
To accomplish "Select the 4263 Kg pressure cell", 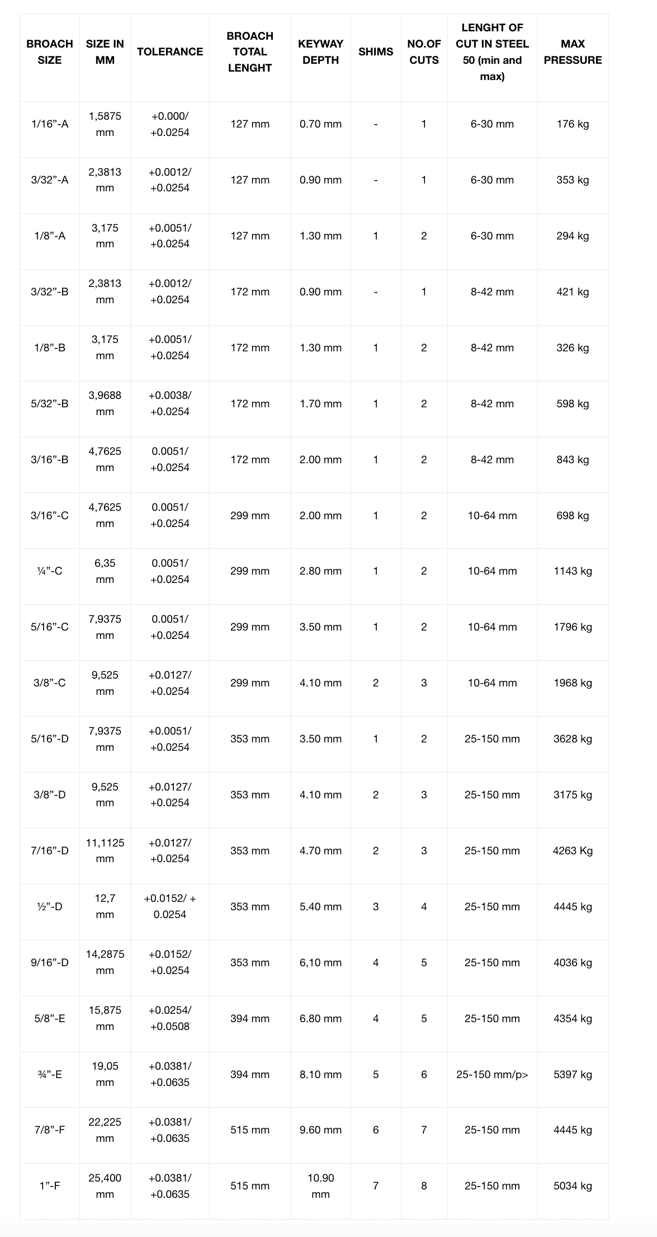I will point(573,851).
